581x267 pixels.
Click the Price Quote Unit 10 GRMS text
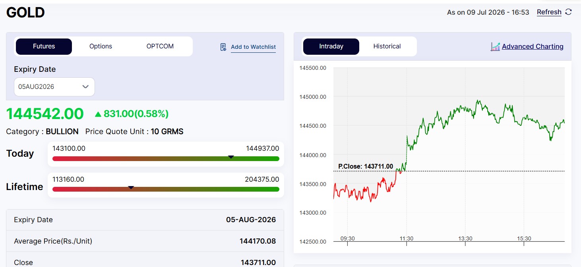point(134,132)
